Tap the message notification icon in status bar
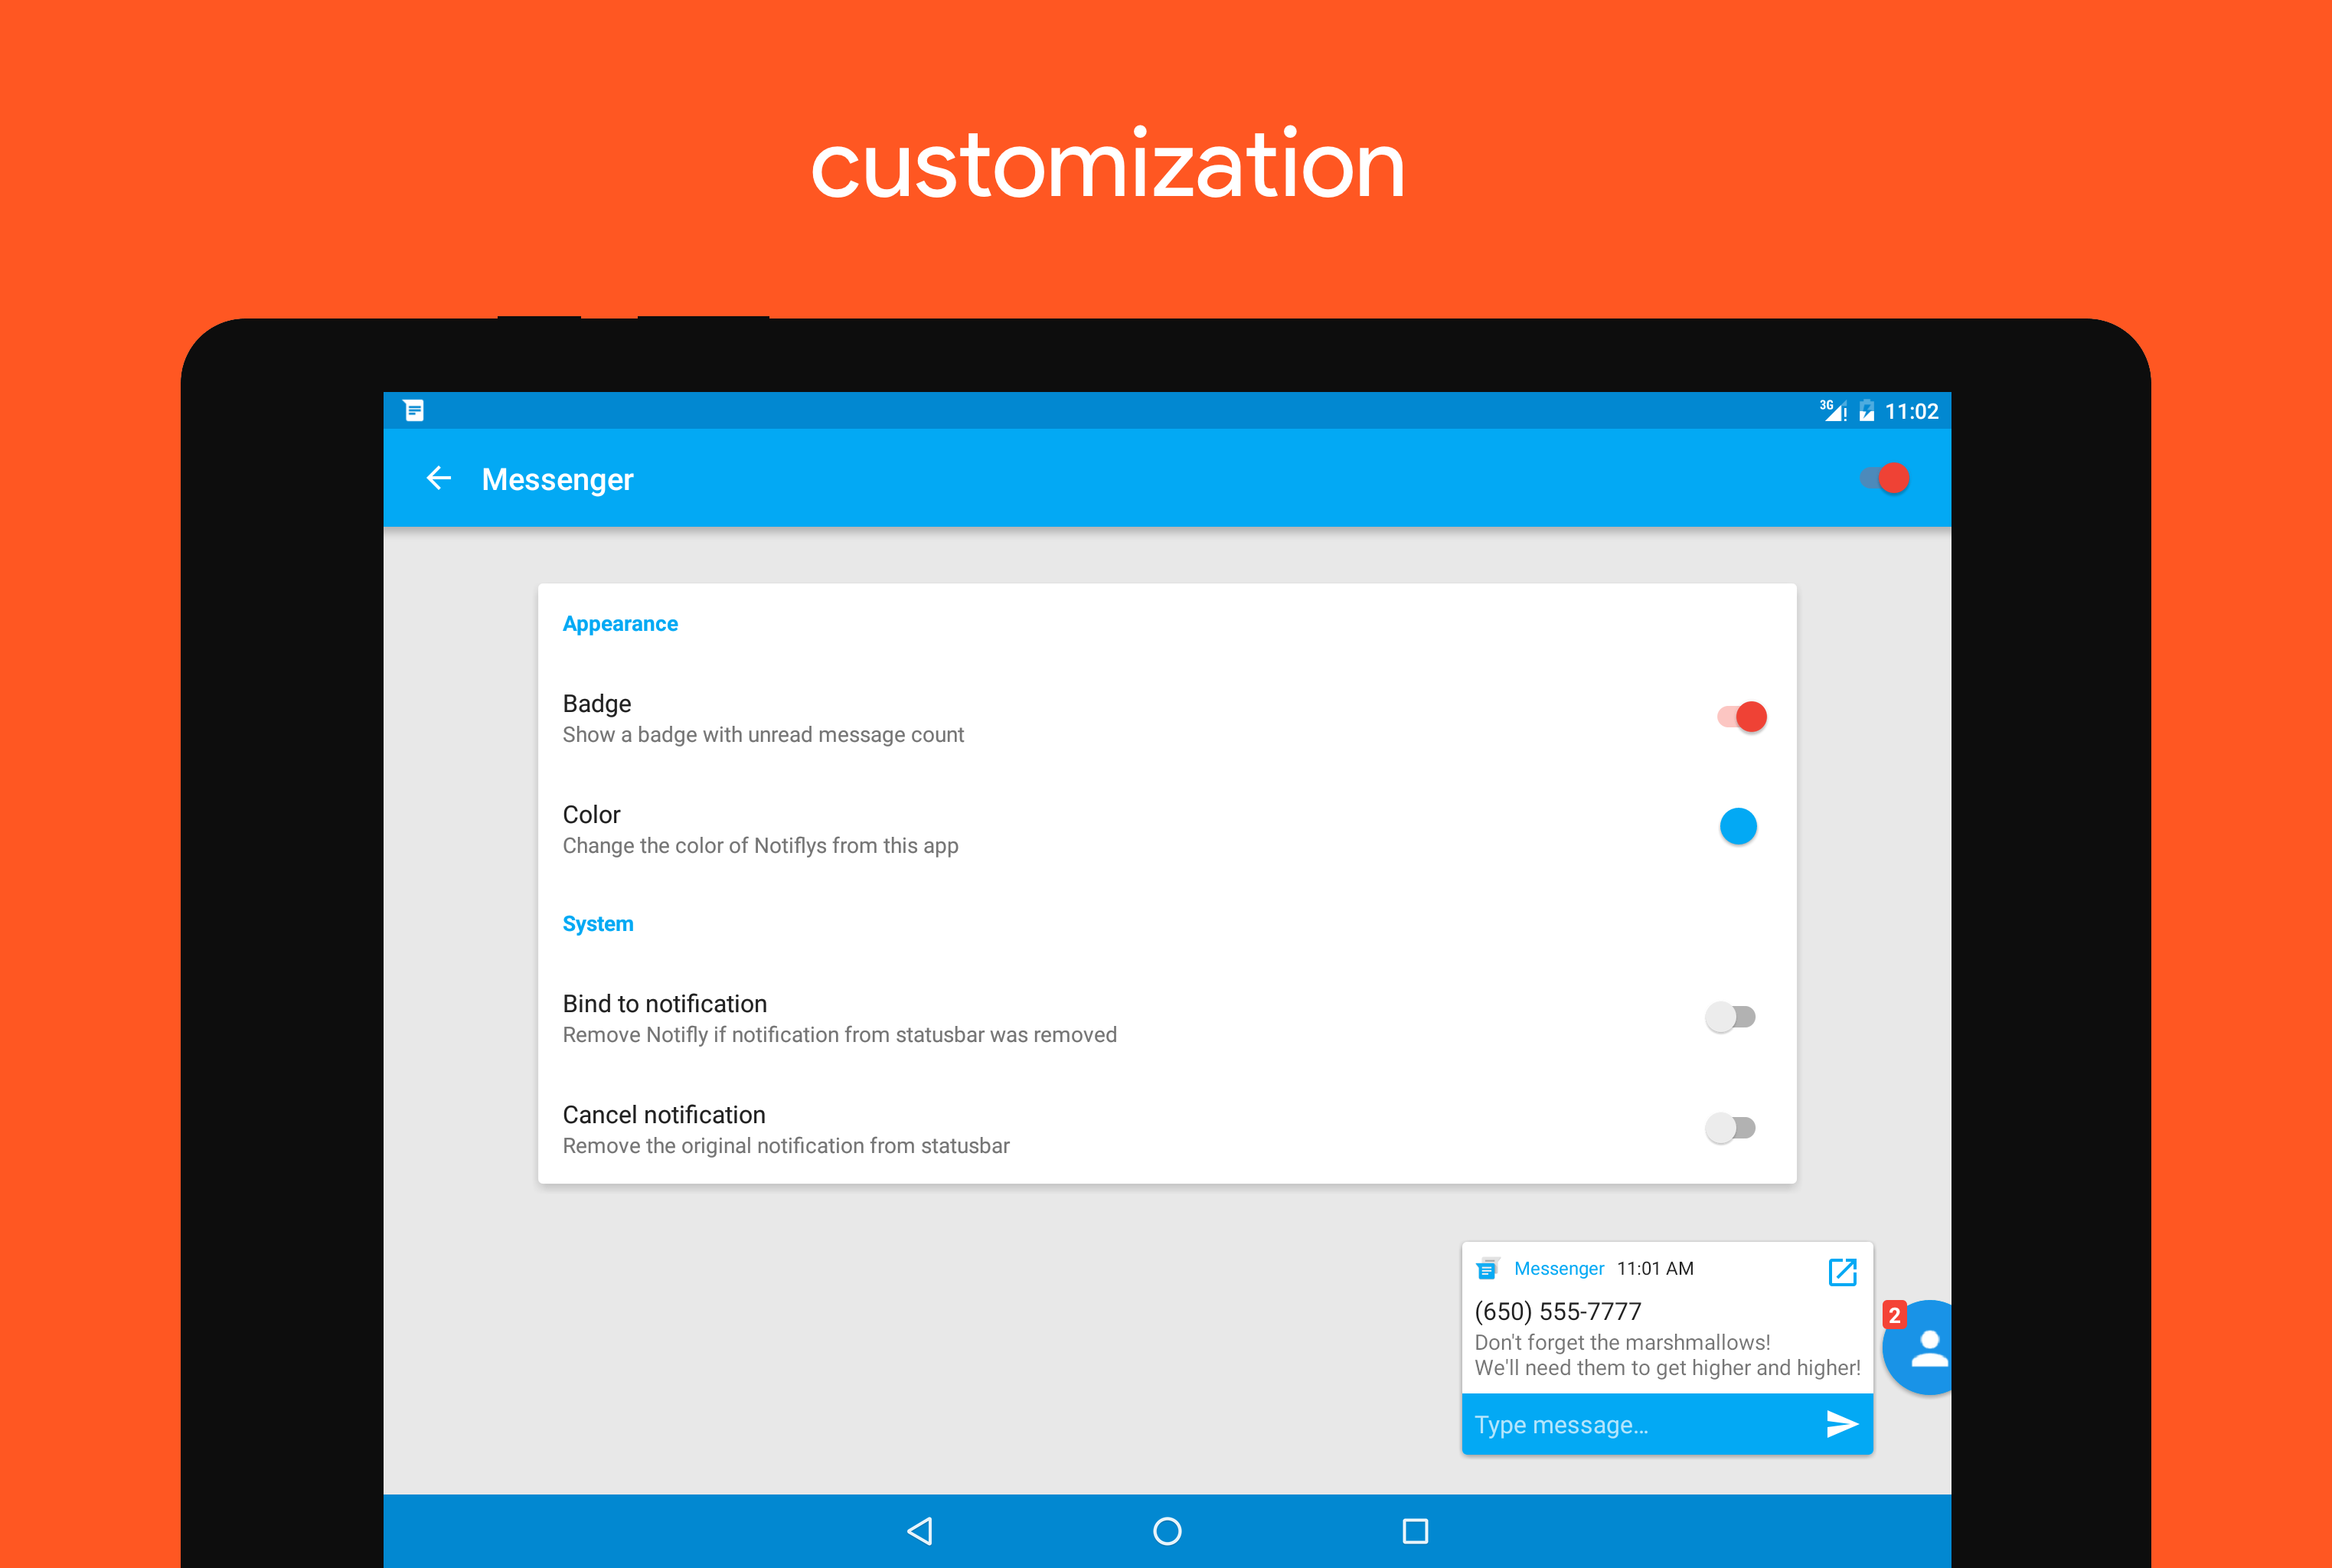Viewport: 2332px width, 1568px height. (x=414, y=410)
